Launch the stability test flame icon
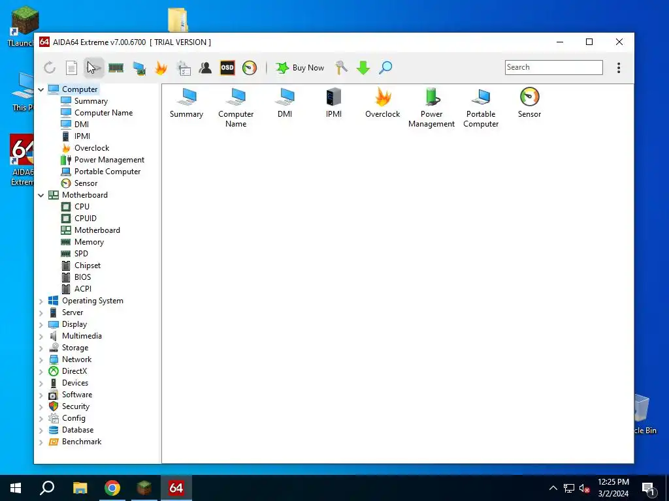 point(161,67)
